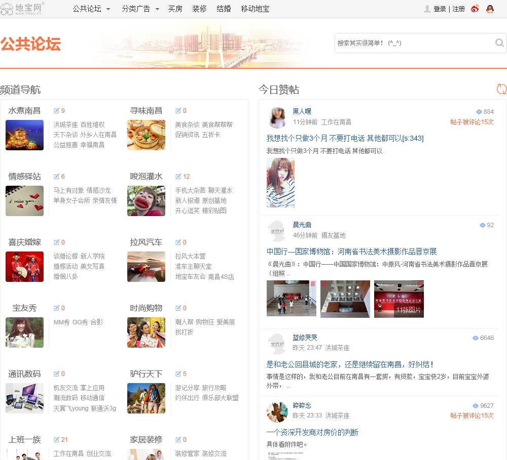Open the 情感驿站 channel title
507x460 pixels.
24,177
